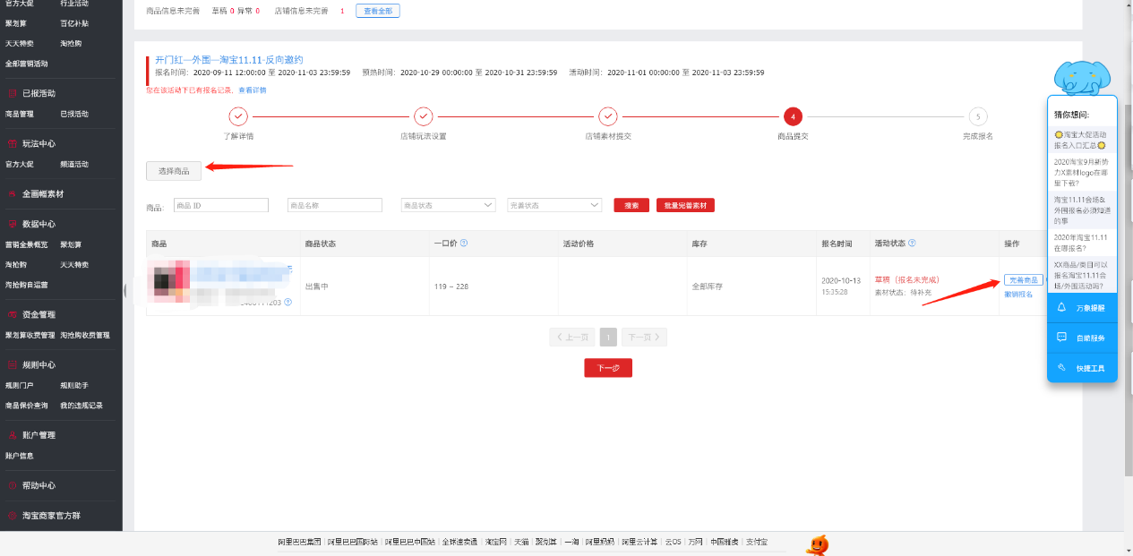Image resolution: width=1133 pixels, height=556 pixels.
Task: Click the 规则中心 sidebar section icon
Action: pos(12,364)
